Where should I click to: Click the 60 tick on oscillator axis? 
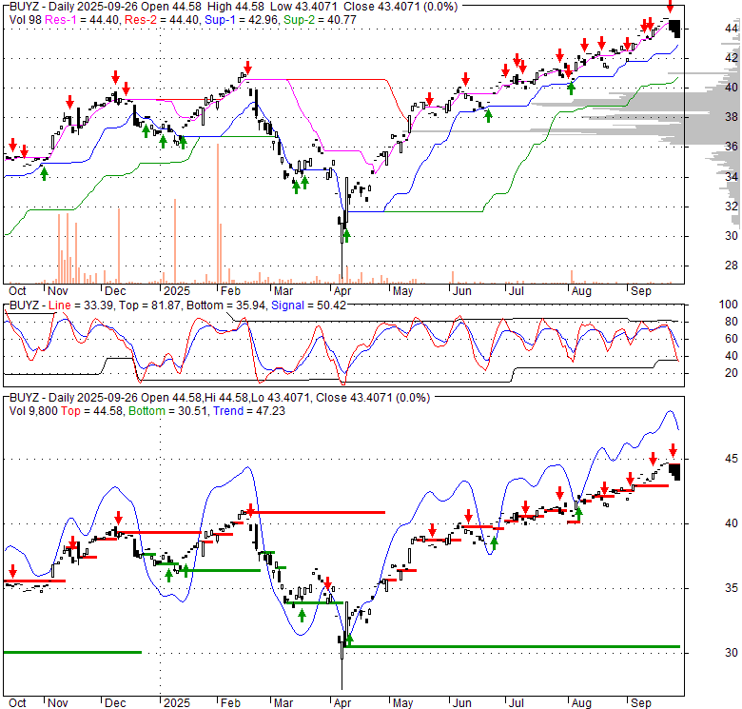point(732,339)
